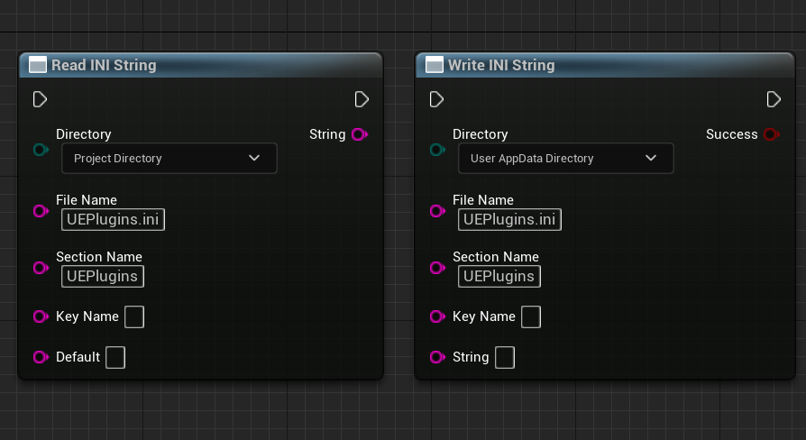This screenshot has width=806, height=440.
Task: Click the File Name pin on Write INI String
Action: pos(437,211)
